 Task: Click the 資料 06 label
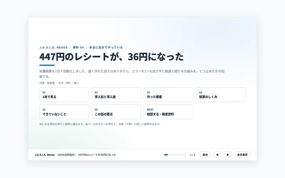coord(78,47)
